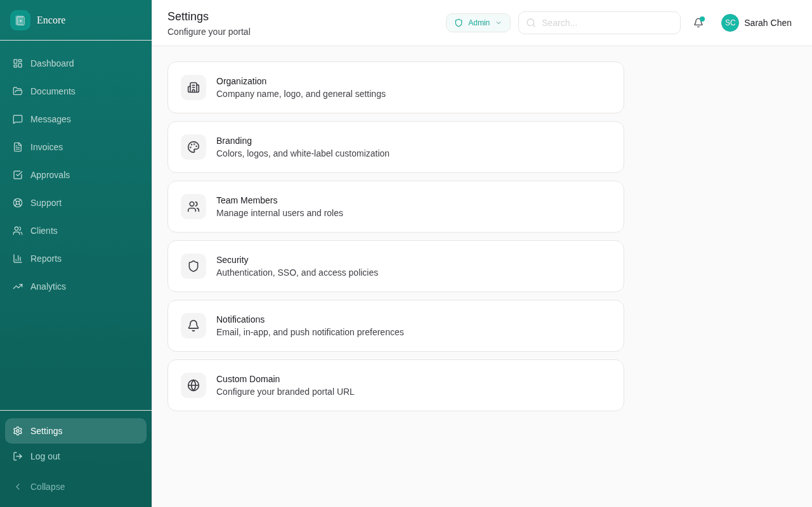Click the Reports bar chart icon
The width and height of the screenshot is (812, 507).
[x=18, y=259]
